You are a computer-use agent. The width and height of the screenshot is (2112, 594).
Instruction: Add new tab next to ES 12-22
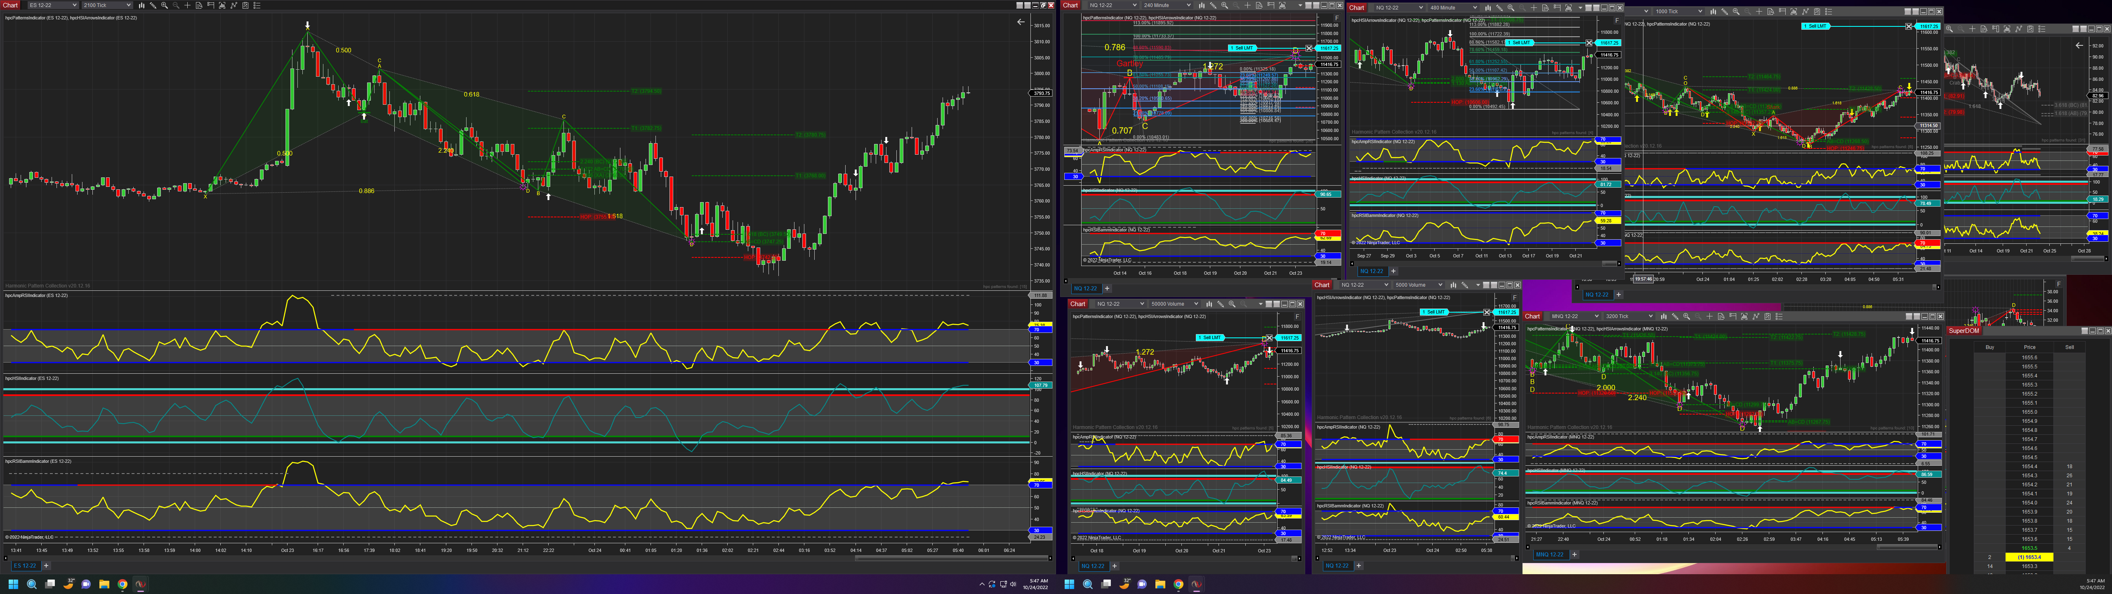point(46,565)
